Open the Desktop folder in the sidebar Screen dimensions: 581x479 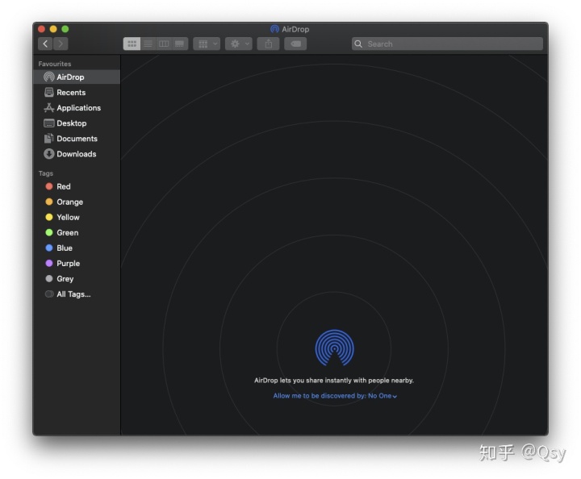77,123
